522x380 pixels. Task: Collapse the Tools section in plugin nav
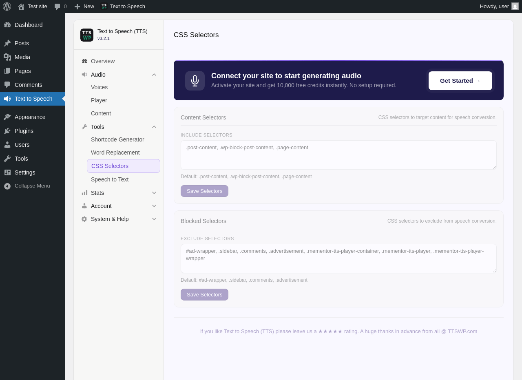pos(154,127)
